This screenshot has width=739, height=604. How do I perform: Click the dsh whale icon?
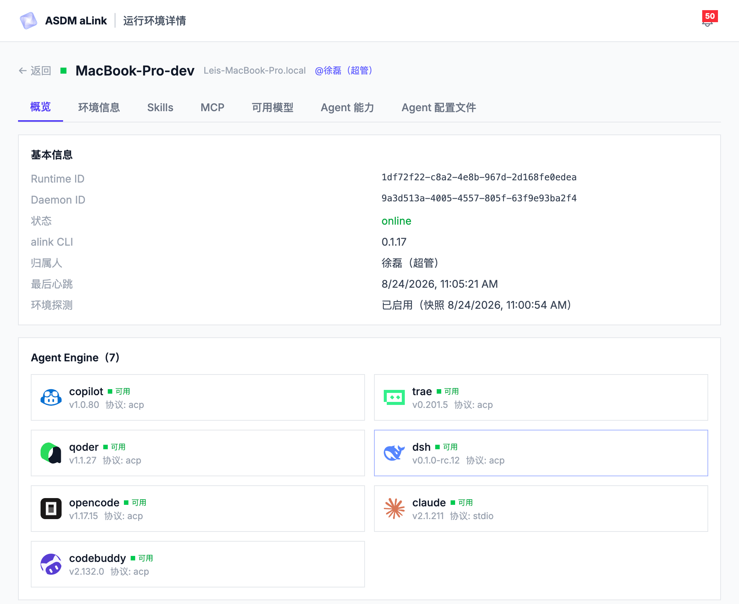click(394, 453)
